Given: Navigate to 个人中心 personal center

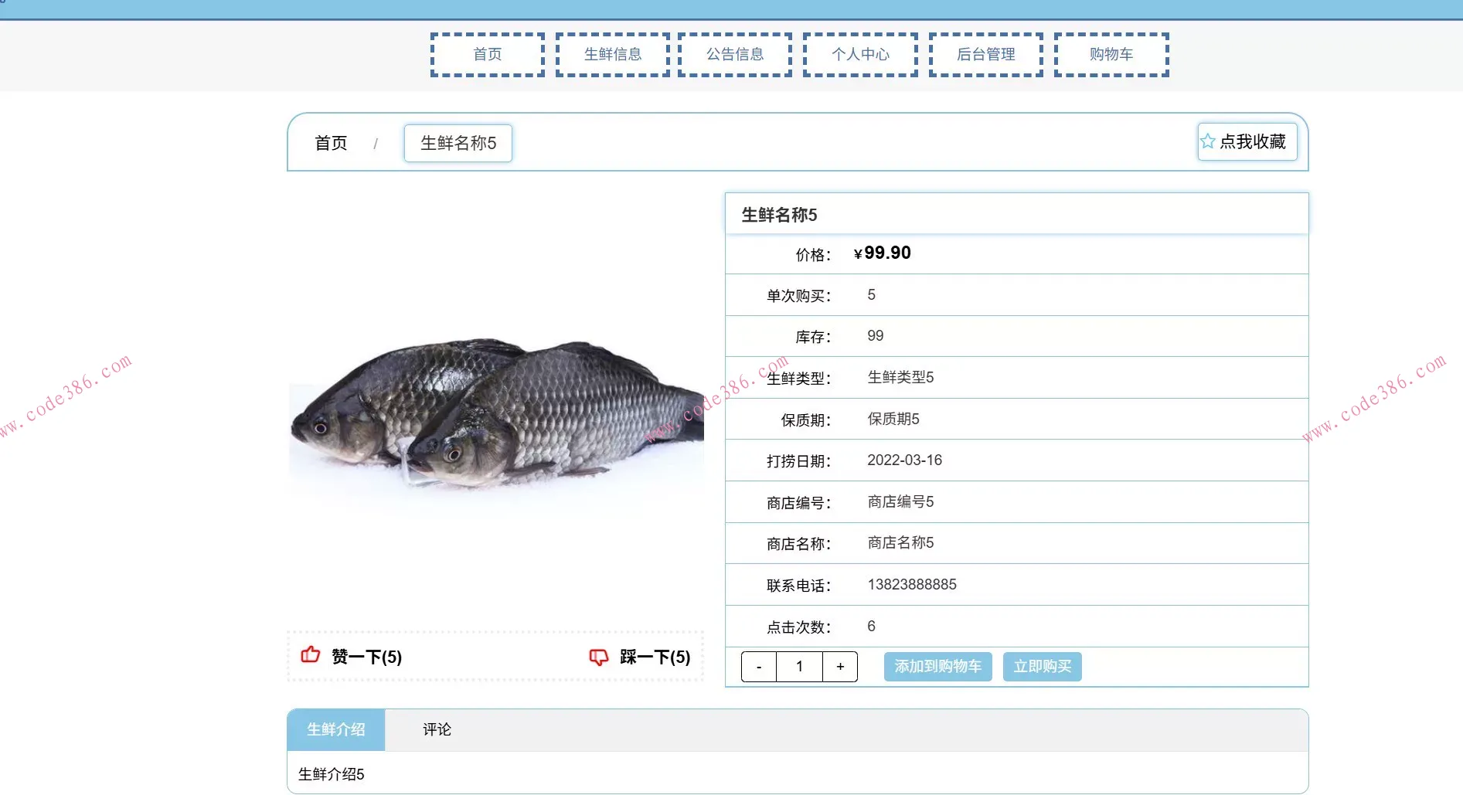Looking at the screenshot, I should 859,54.
